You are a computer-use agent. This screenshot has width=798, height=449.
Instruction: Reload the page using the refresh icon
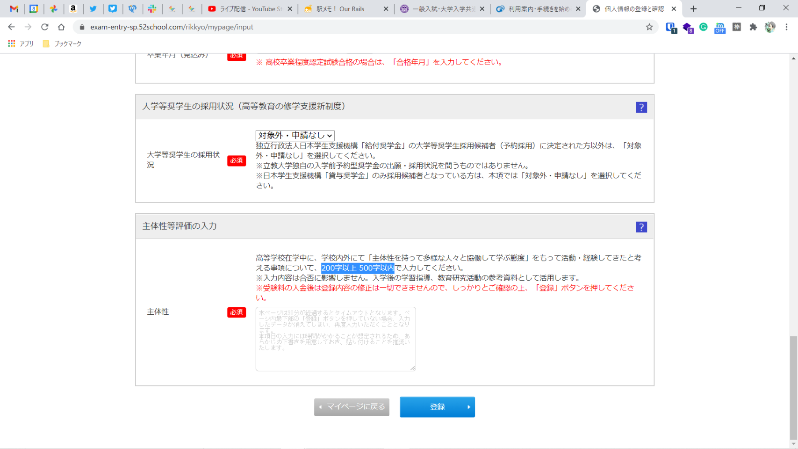coord(45,27)
